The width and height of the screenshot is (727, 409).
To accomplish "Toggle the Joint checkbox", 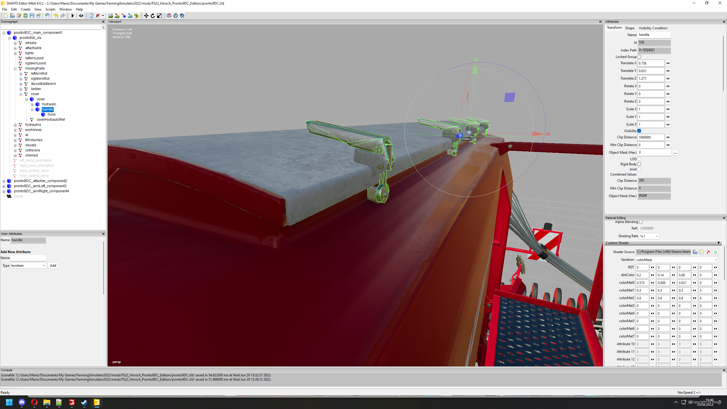I will tap(639, 169).
